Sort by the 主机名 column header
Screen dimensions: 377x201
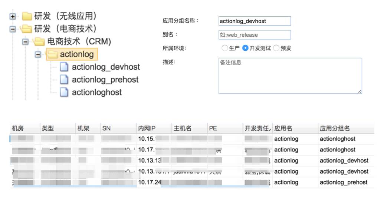click(x=190, y=128)
